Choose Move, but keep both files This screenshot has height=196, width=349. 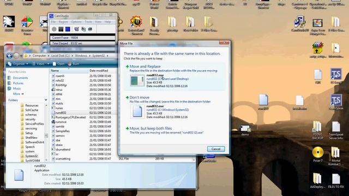click(x=174, y=131)
